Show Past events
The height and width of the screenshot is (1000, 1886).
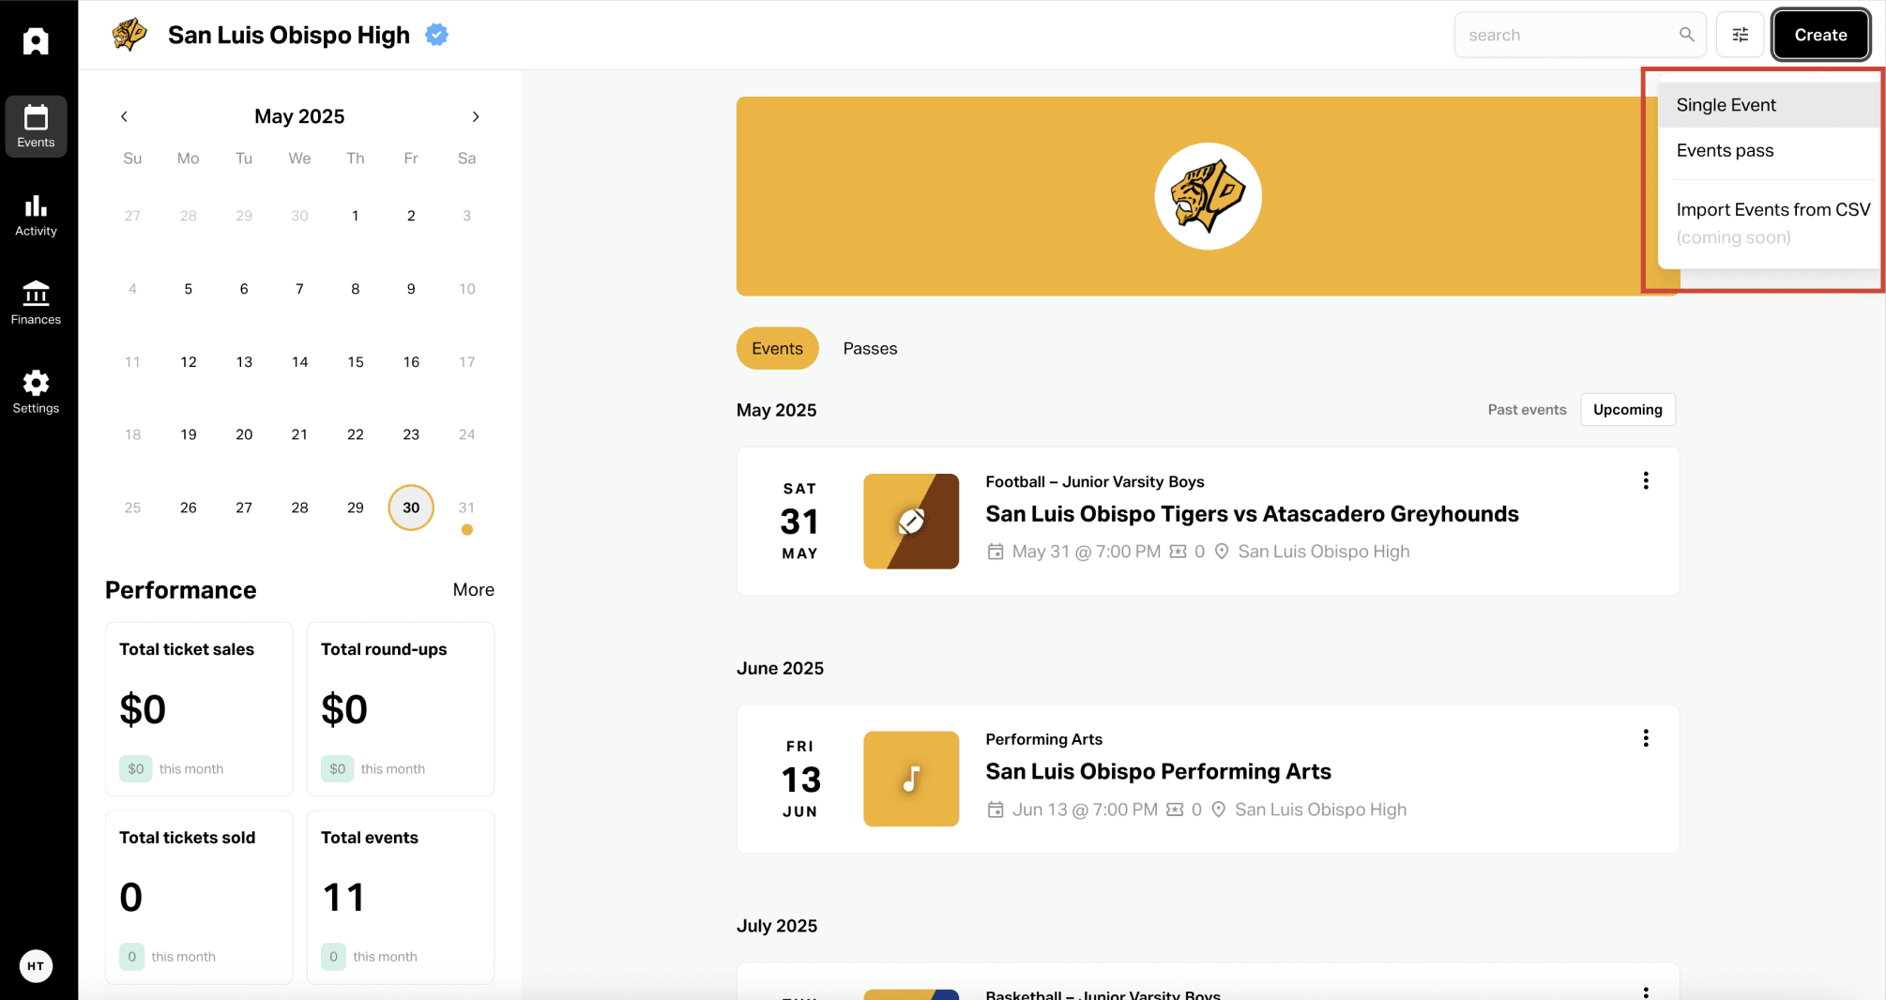(x=1527, y=409)
